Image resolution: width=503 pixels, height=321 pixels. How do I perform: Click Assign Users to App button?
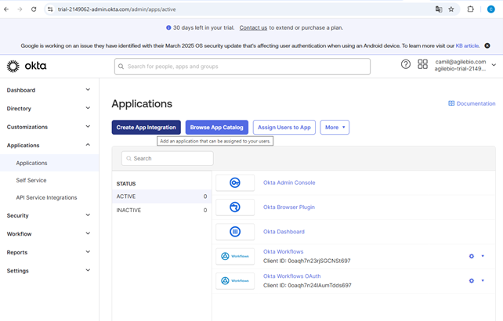point(284,128)
